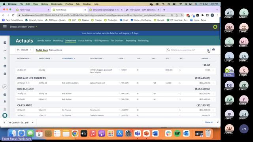This screenshot has width=253, height=142.
Task: Select Transactions view
Action: (x=55, y=50)
